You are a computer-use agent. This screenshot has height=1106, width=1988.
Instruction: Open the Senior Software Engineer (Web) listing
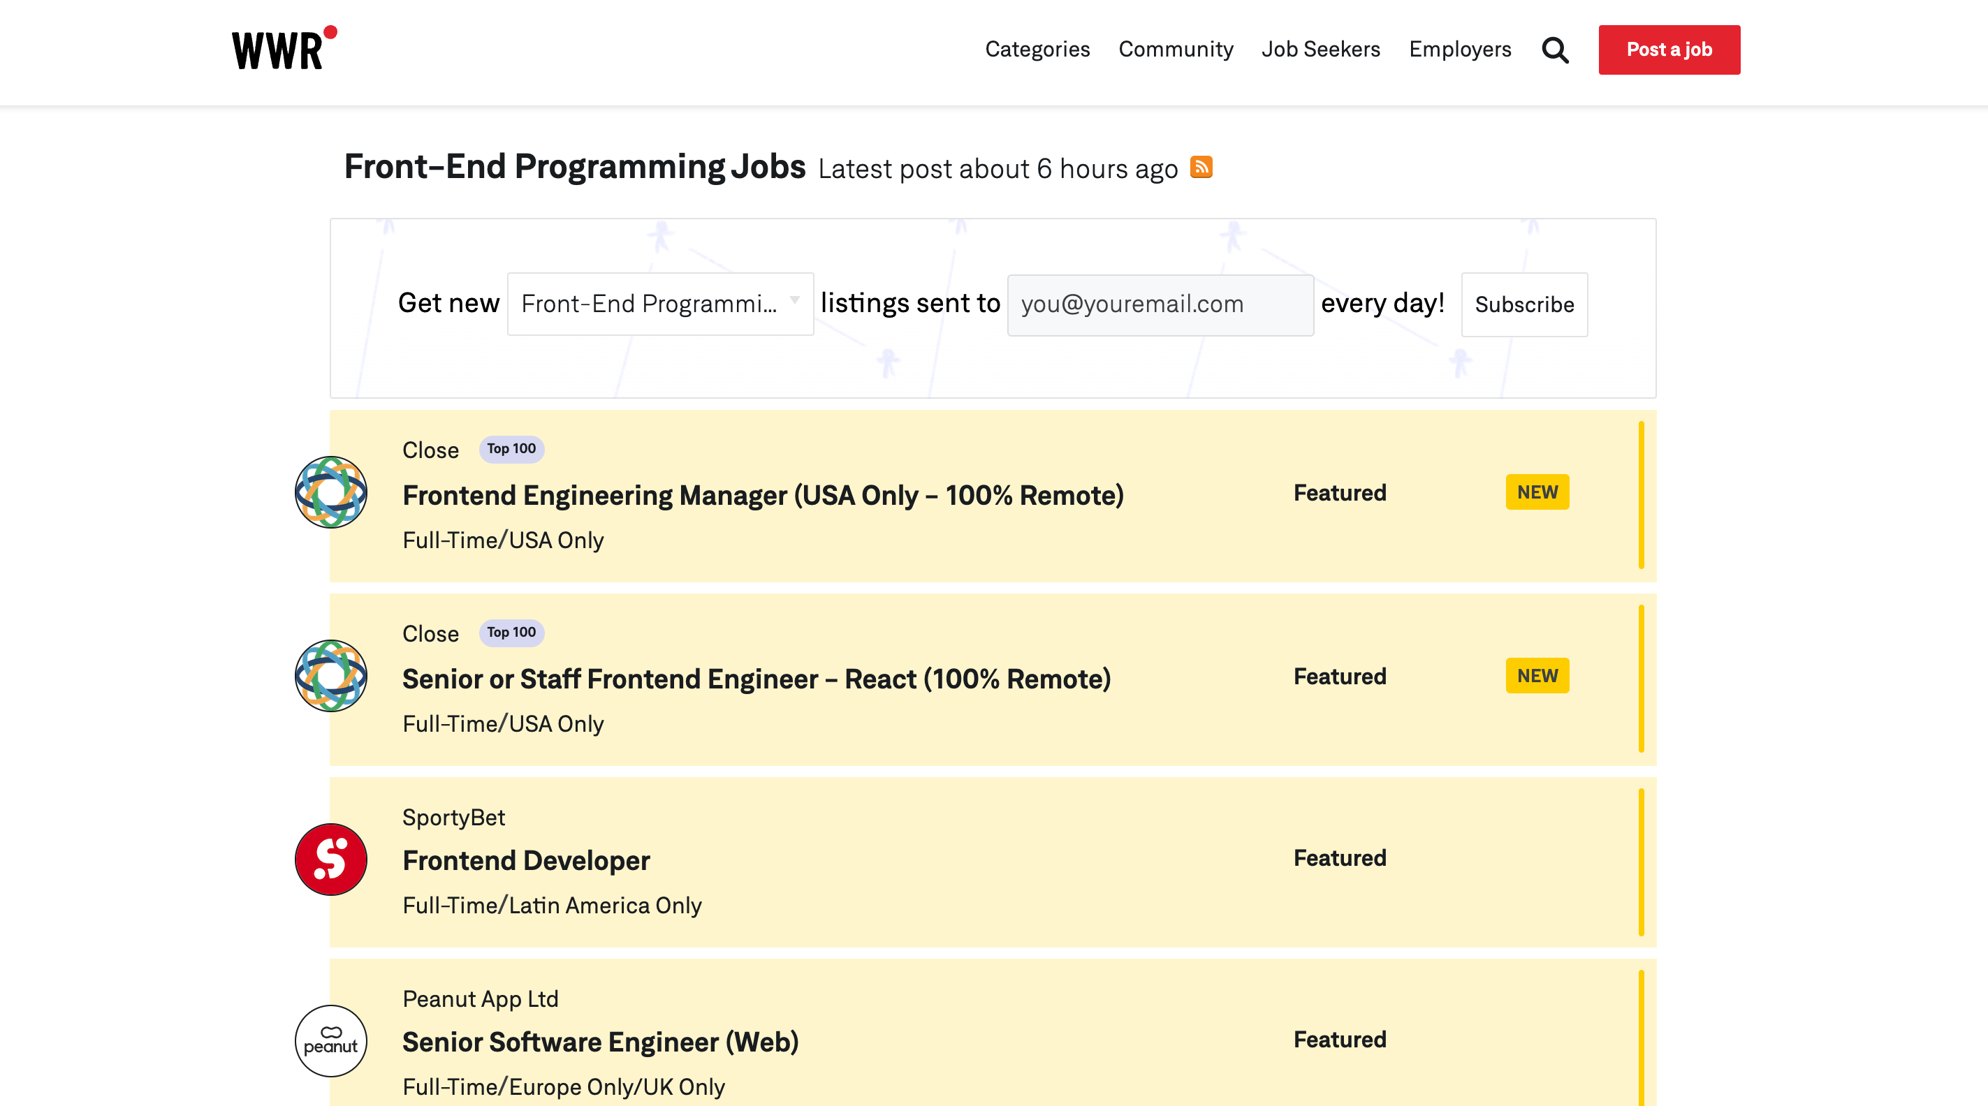pos(601,1042)
